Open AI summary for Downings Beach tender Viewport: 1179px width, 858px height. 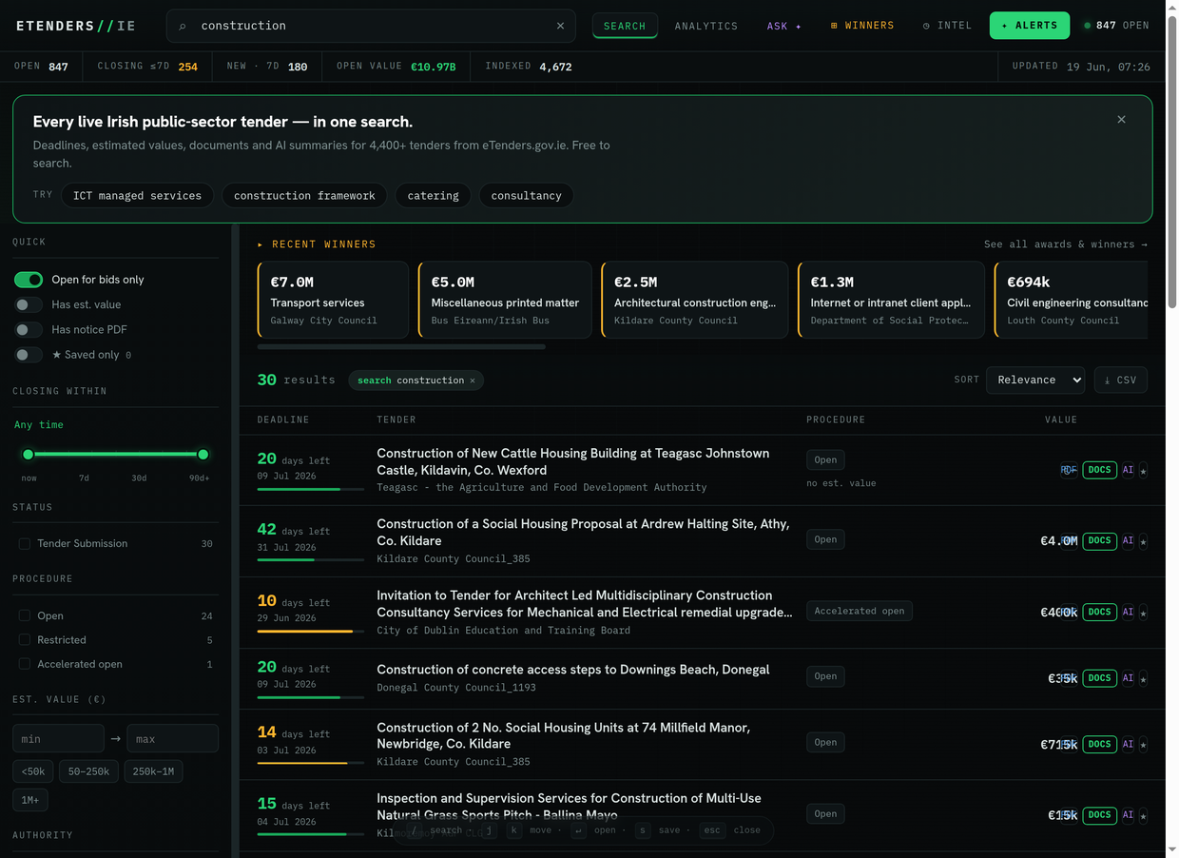click(x=1128, y=678)
